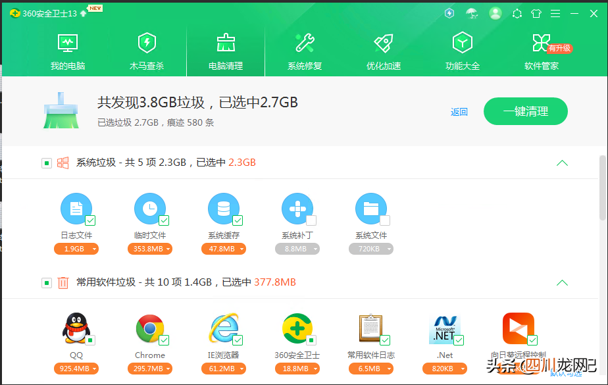
Task: Click the 一键清理 button
Action: 525,111
